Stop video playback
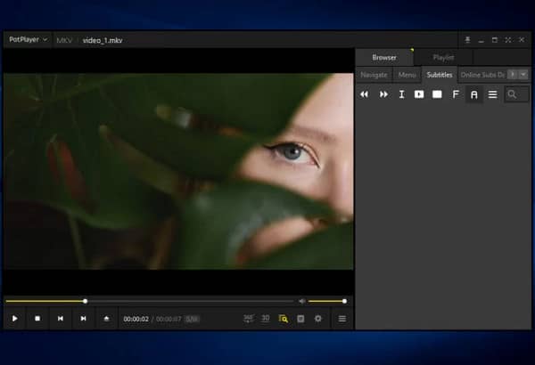The image size is (535, 365). point(37,319)
